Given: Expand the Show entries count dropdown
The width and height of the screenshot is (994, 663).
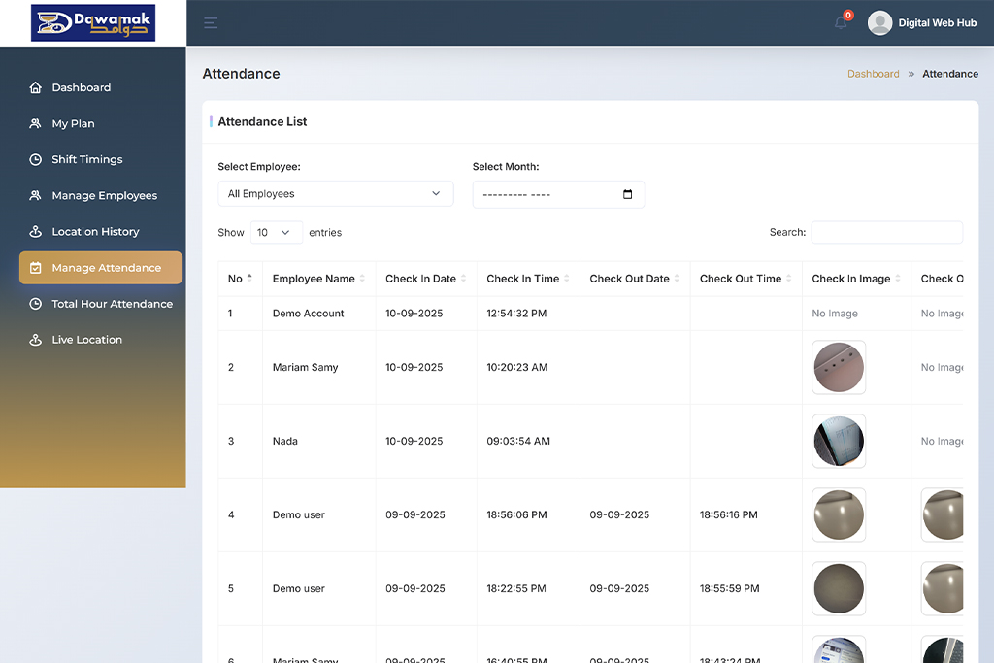Looking at the screenshot, I should coord(275,232).
